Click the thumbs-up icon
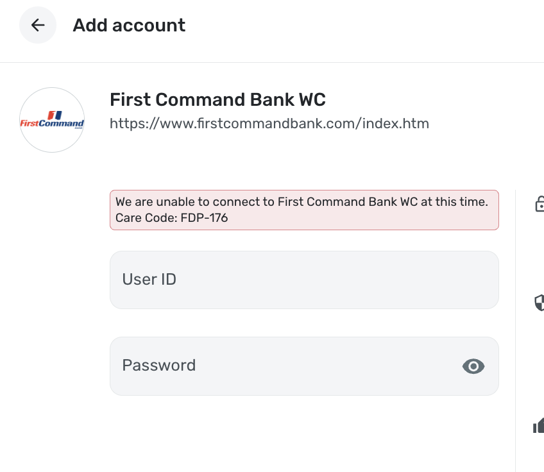Viewport: 544px width, 472px height. (x=539, y=425)
